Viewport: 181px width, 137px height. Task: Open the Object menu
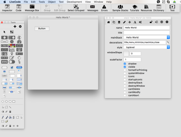coord(52,2)
